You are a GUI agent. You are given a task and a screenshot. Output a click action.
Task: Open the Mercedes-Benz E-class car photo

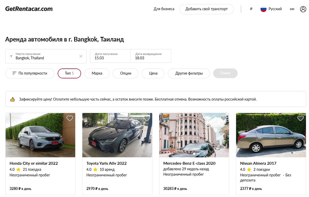click(x=194, y=135)
